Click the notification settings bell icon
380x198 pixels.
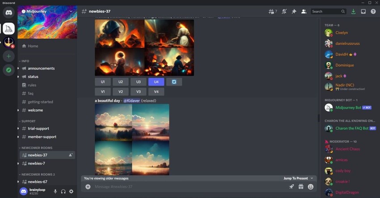(x=284, y=11)
